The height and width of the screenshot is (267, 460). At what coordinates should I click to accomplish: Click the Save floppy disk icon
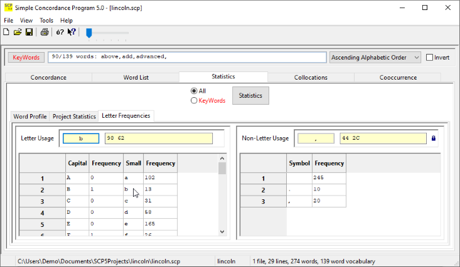(29, 32)
